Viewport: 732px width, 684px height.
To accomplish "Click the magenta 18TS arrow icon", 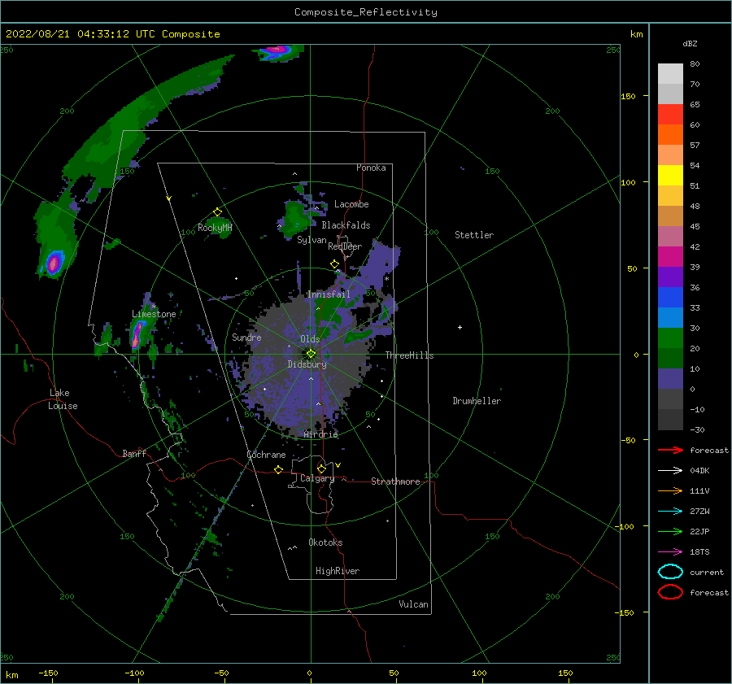I will [x=670, y=552].
